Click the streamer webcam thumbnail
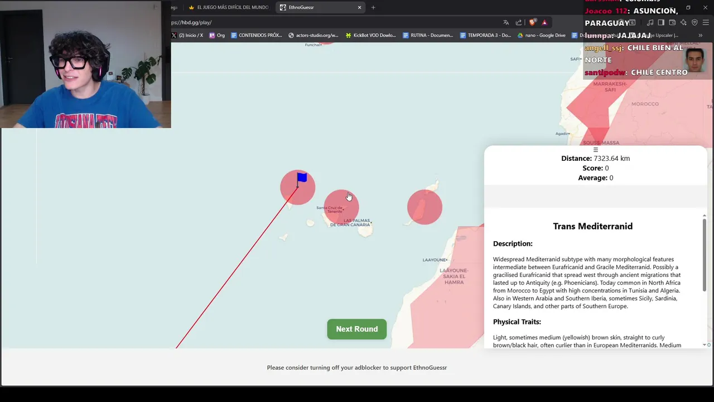The width and height of the screenshot is (714, 402). point(85,64)
